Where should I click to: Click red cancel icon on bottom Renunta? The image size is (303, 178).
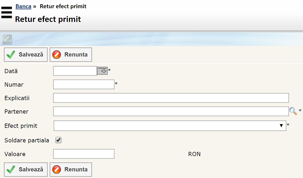pyautogui.click(x=57, y=169)
